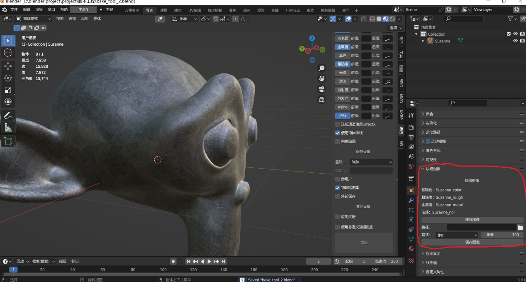This screenshot has width=526, height=282.
Task: Activate the Transform tool
Action: [8, 102]
